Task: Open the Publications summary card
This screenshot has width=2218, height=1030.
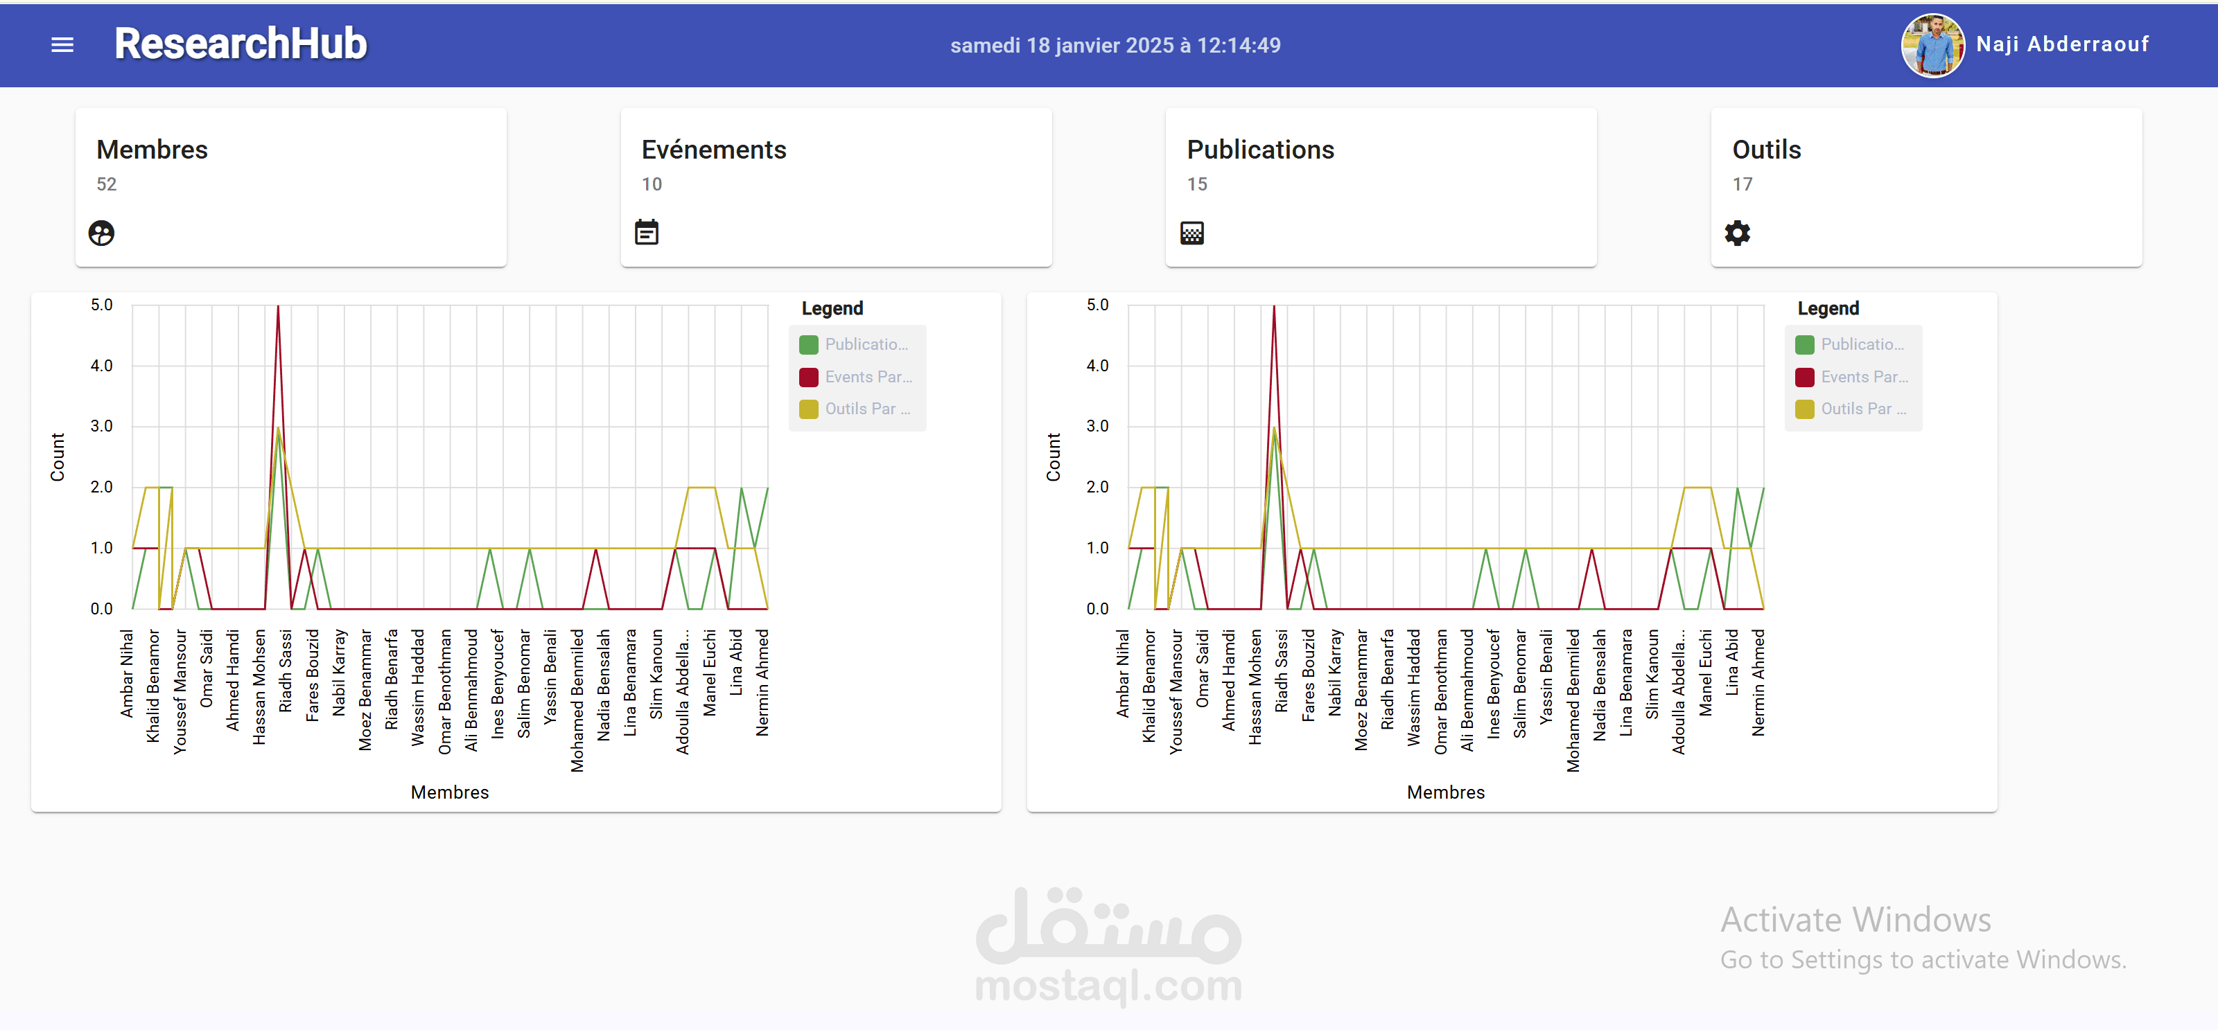Action: click(x=1380, y=187)
